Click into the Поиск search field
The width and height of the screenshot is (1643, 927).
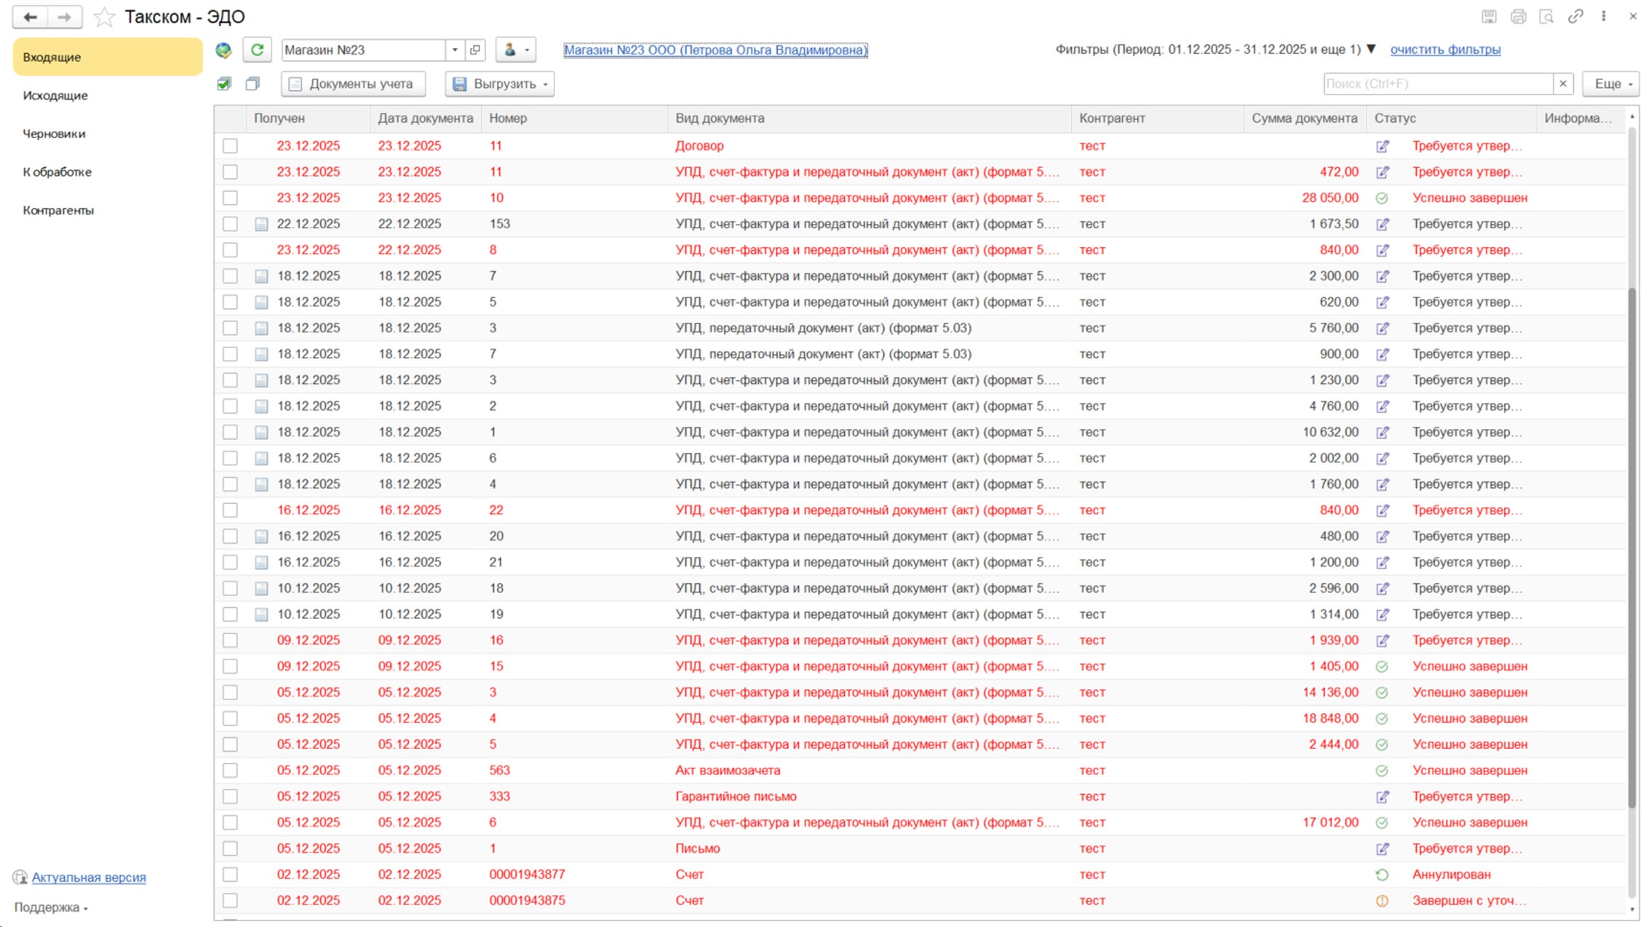coord(1437,84)
